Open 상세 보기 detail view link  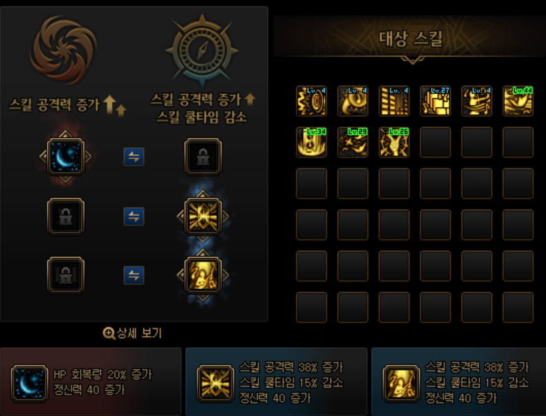click(133, 333)
